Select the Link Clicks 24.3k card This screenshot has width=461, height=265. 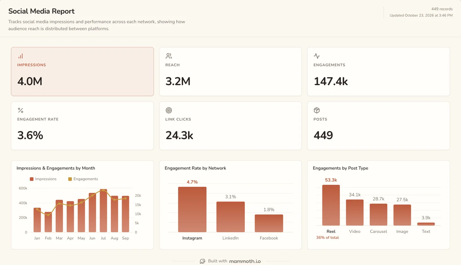tap(230, 126)
